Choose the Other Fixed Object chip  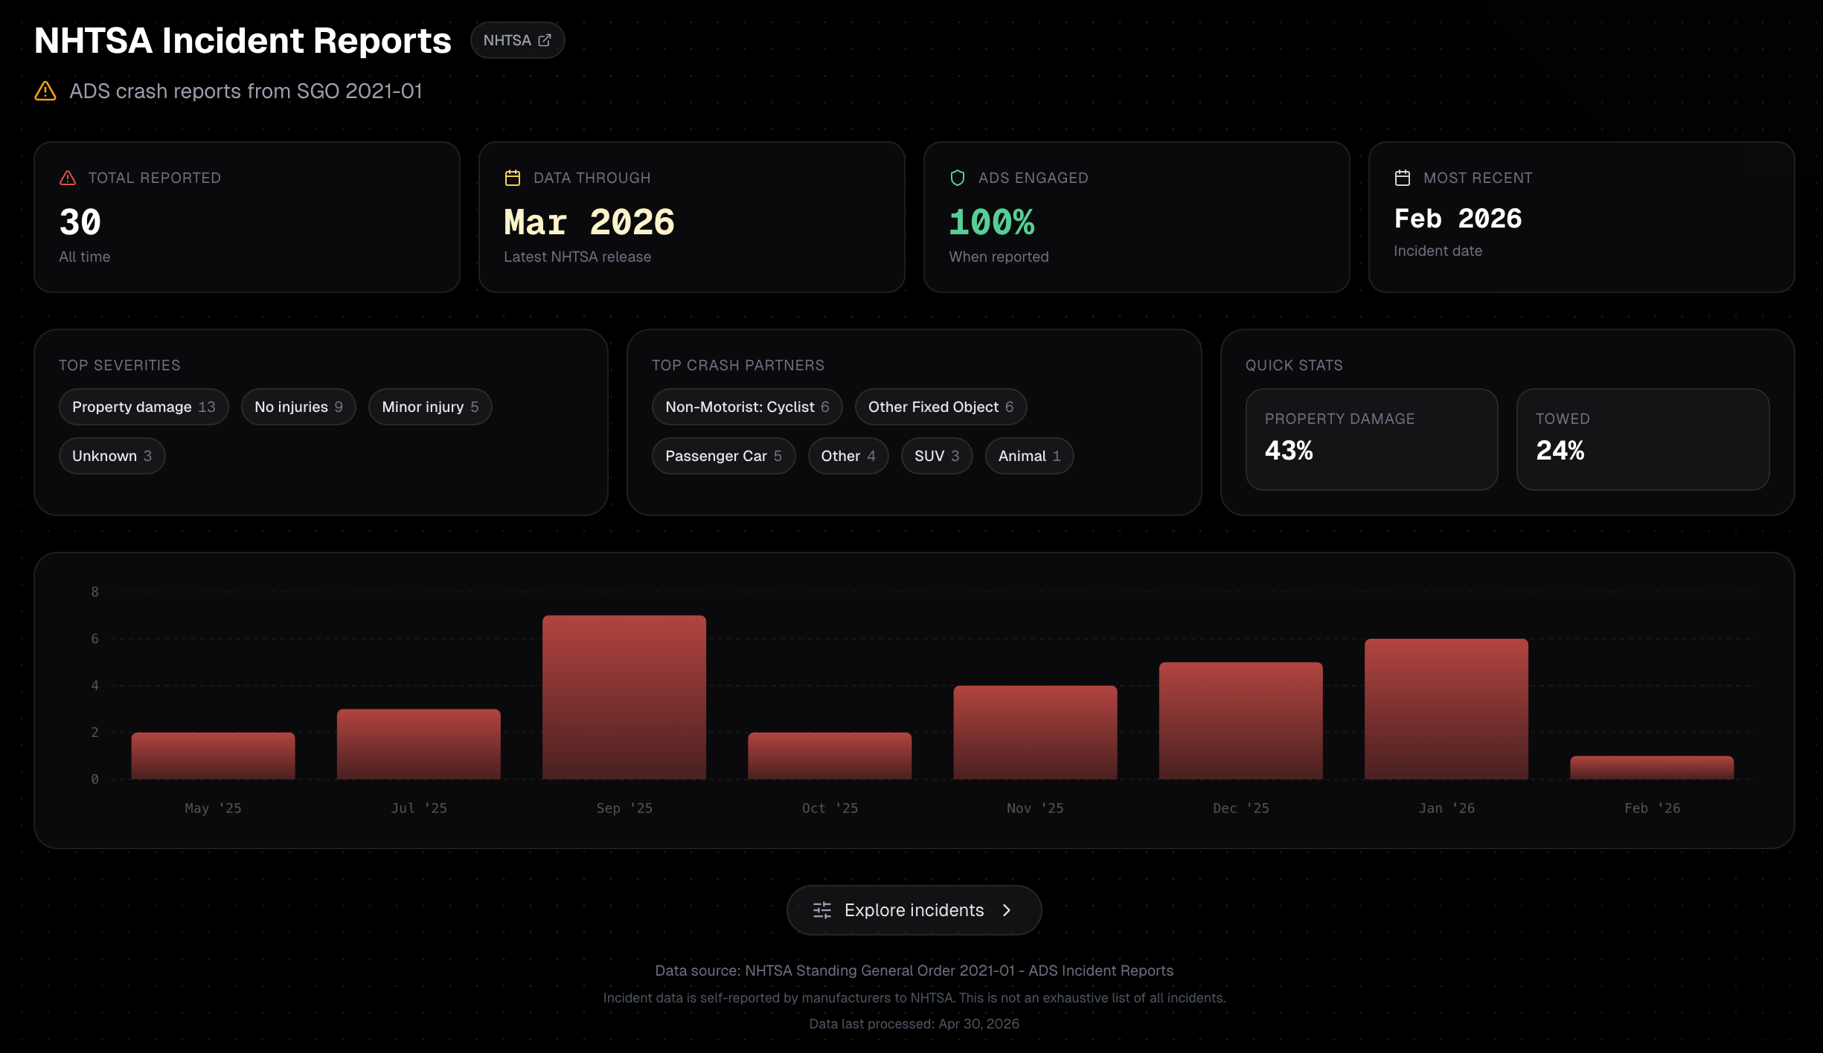(x=941, y=407)
